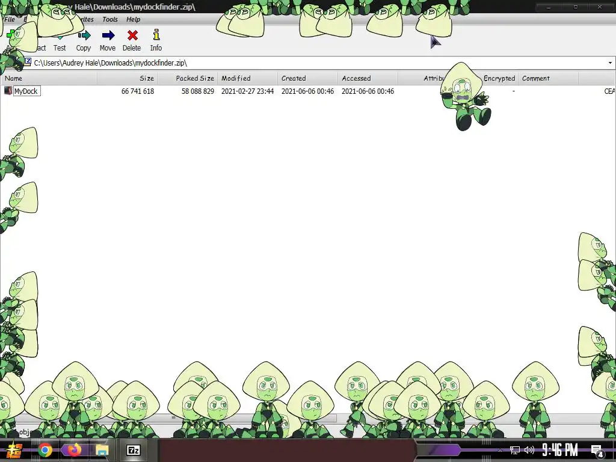
Task: Sort by the Comment column header
Action: coord(548,78)
